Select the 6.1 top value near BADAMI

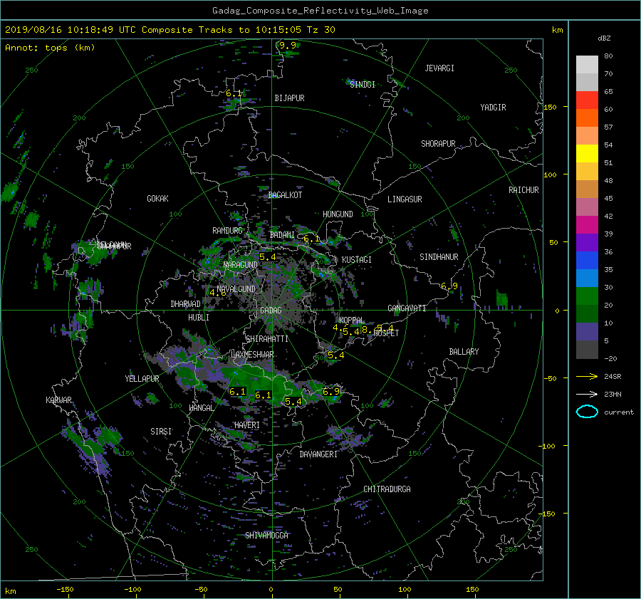click(311, 239)
